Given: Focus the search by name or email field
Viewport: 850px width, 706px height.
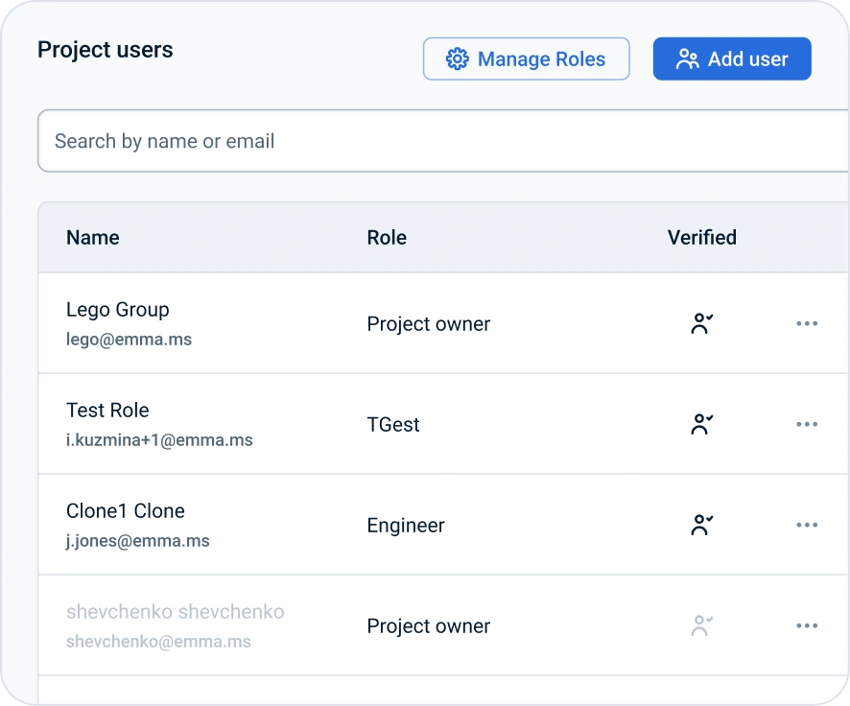Looking at the screenshot, I should tap(441, 141).
